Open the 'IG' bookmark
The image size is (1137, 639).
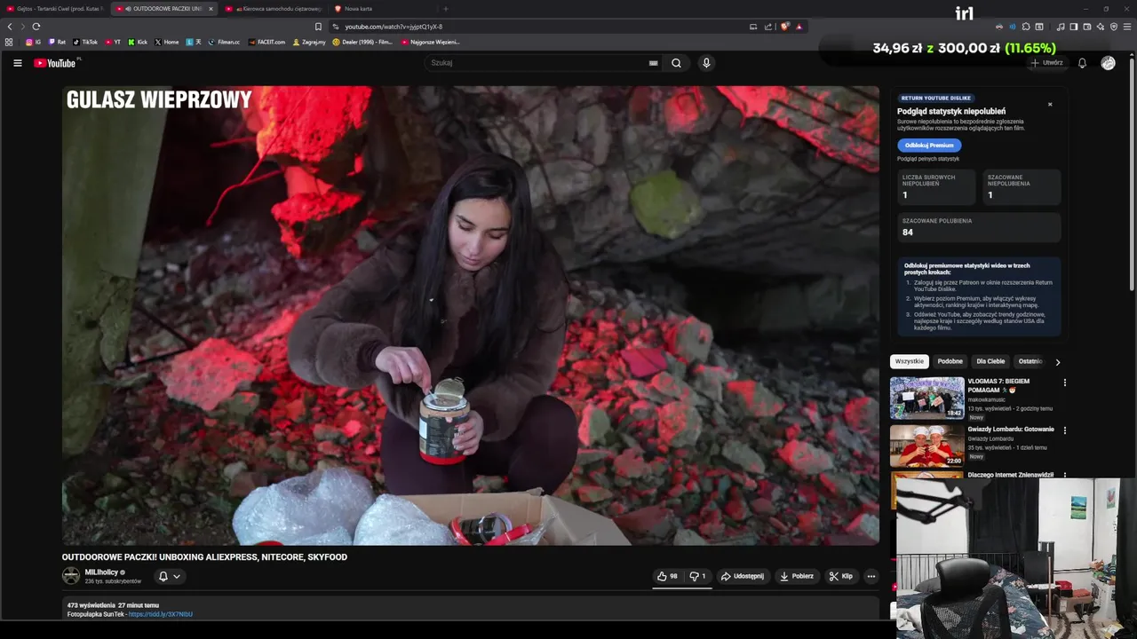pos(34,42)
